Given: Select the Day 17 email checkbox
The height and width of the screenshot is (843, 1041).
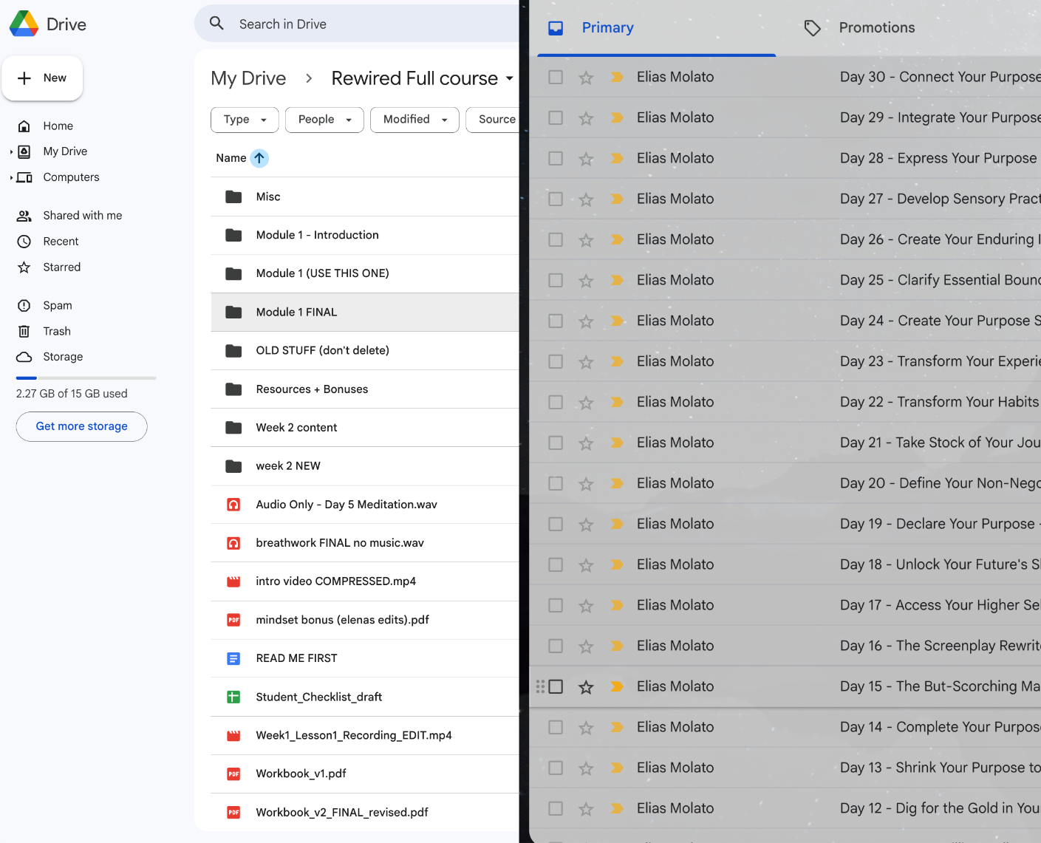Looking at the screenshot, I should (556, 605).
